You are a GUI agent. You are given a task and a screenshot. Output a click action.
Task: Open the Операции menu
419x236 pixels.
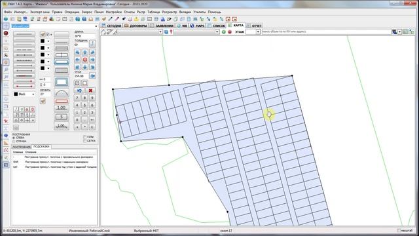pyautogui.click(x=72, y=12)
